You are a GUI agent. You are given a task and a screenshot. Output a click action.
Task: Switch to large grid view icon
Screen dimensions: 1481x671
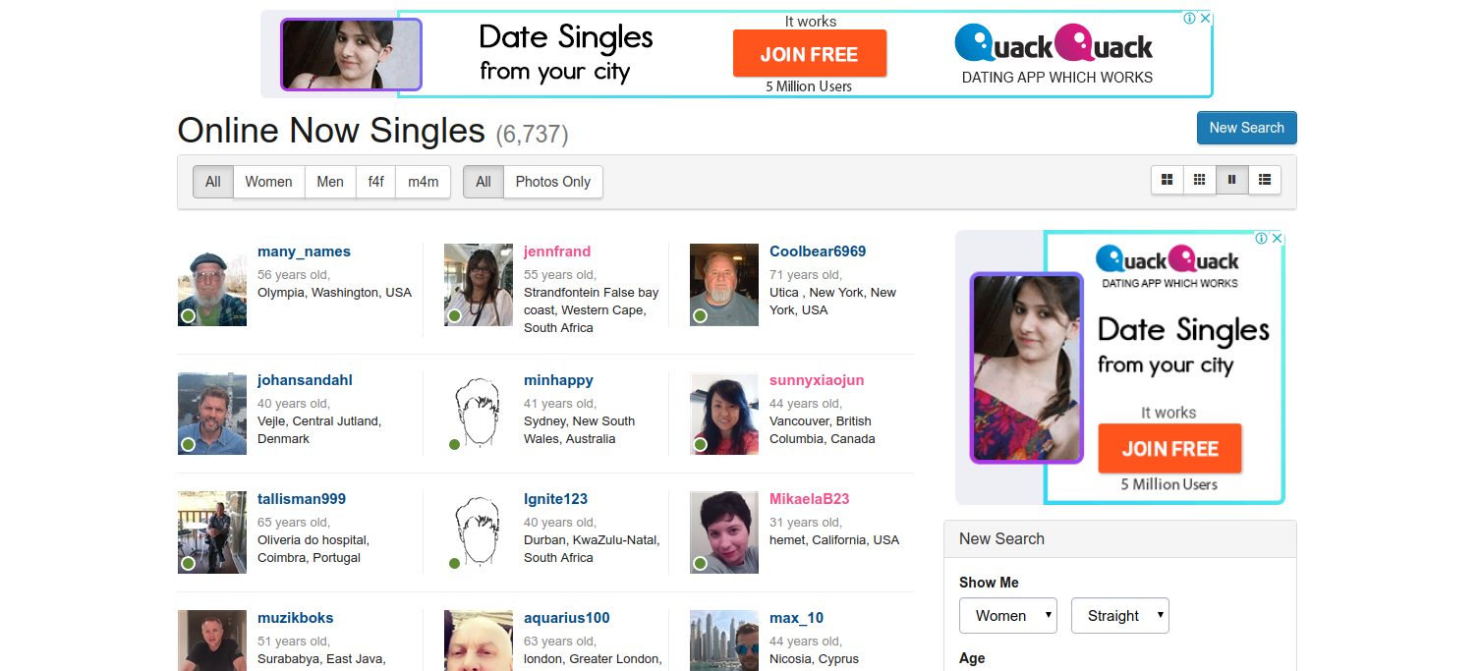pyautogui.click(x=1168, y=180)
